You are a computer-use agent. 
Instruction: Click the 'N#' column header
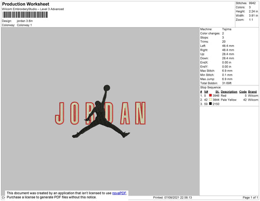tap(206, 92)
